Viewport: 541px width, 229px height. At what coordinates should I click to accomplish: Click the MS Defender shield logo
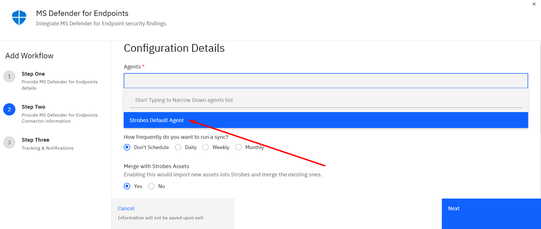pyautogui.click(x=19, y=17)
